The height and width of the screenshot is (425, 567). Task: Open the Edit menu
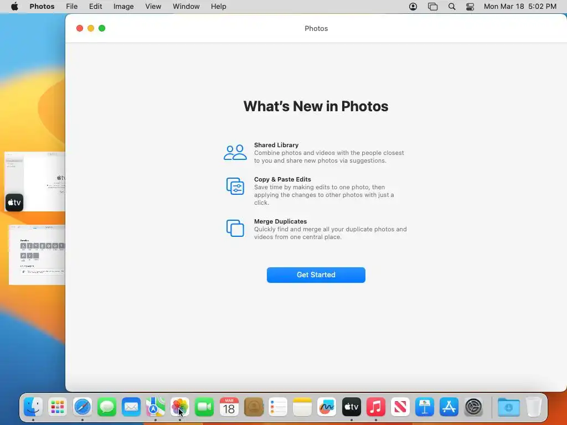point(95,7)
